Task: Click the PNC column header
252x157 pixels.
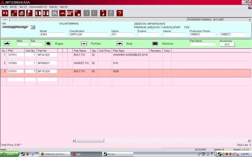Action: point(15,51)
